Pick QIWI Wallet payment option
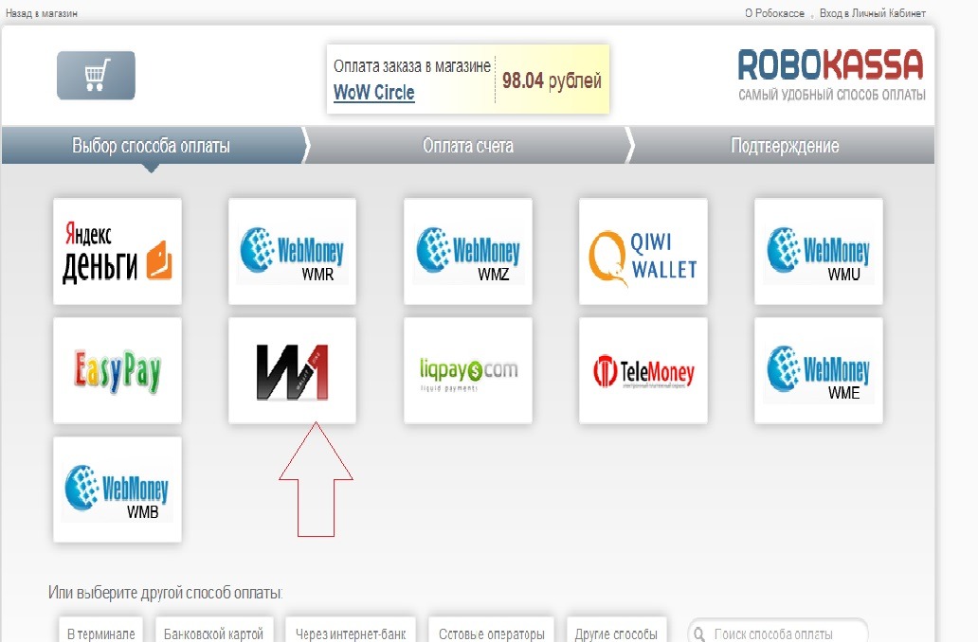The height and width of the screenshot is (642, 978). coord(643,251)
